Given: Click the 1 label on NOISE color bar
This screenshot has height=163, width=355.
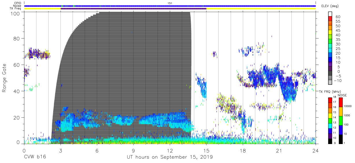Looking at the screenshot, I should point(344,143).
